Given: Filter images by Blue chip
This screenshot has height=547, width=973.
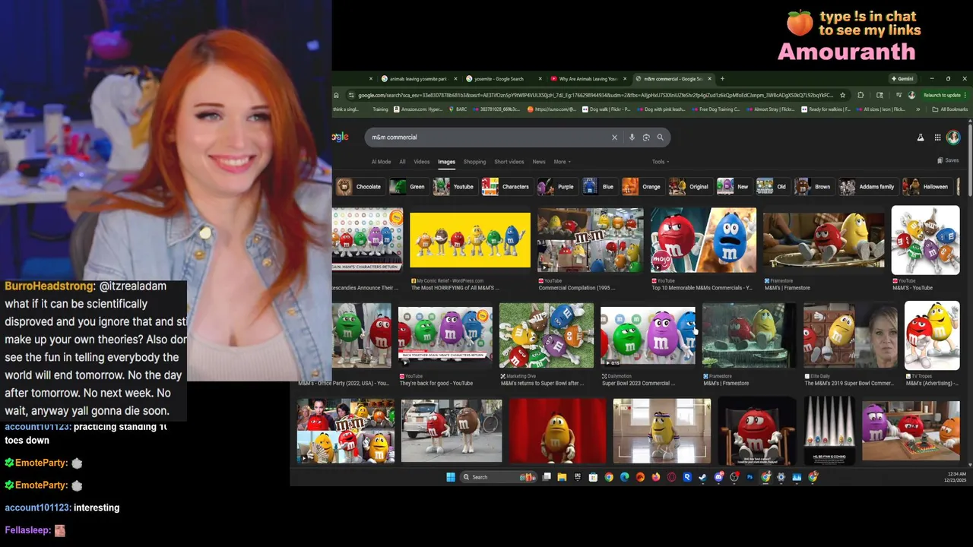Looking at the screenshot, I should pyautogui.click(x=600, y=187).
